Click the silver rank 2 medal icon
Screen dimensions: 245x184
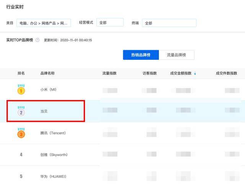[x=21, y=111]
